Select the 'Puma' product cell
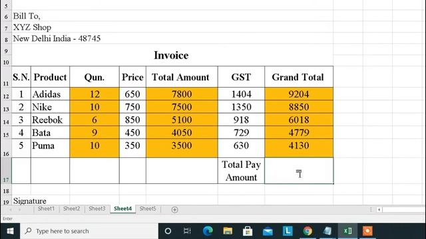426x239 pixels. pyautogui.click(x=50, y=148)
